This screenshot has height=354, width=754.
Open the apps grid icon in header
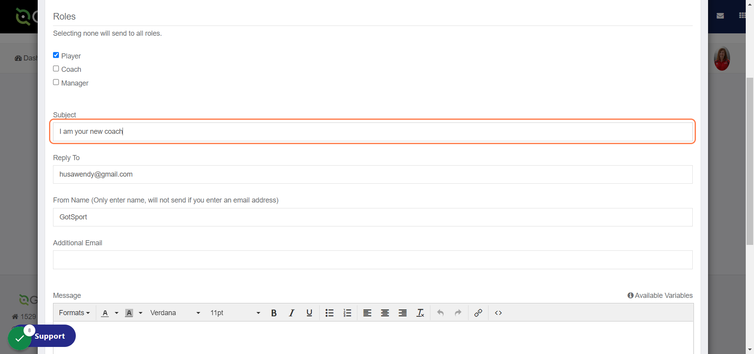[x=742, y=16]
